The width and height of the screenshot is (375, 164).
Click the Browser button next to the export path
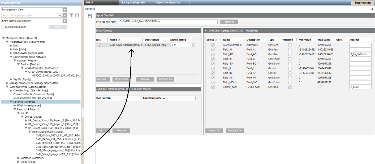click(x=229, y=22)
